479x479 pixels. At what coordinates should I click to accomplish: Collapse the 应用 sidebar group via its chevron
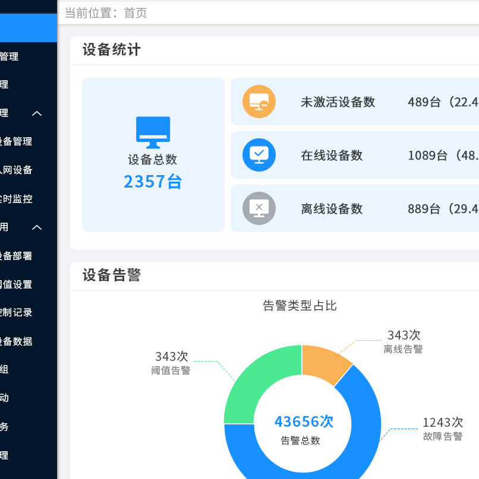[x=37, y=227]
